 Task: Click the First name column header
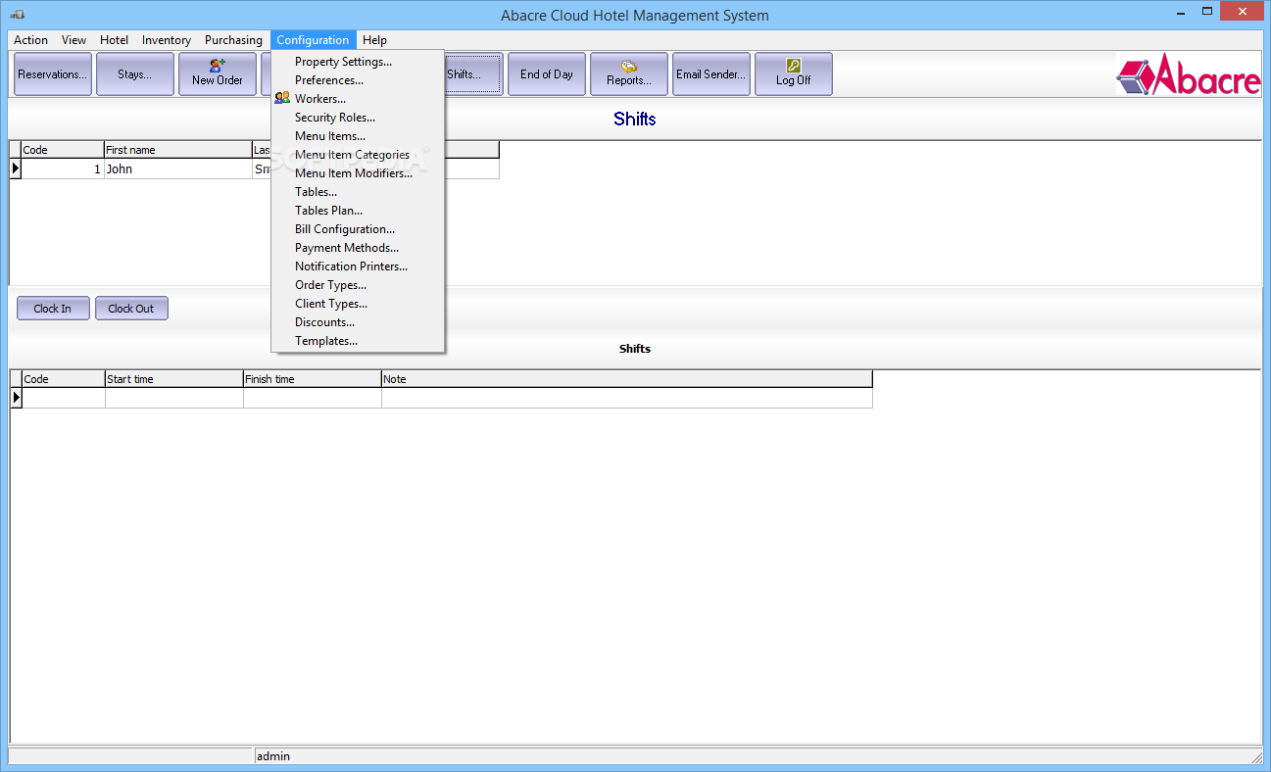tap(177, 150)
